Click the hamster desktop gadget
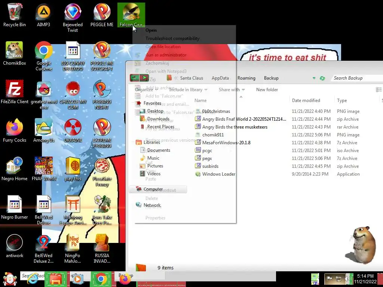Screen dimensions: 383x287 click(361, 245)
